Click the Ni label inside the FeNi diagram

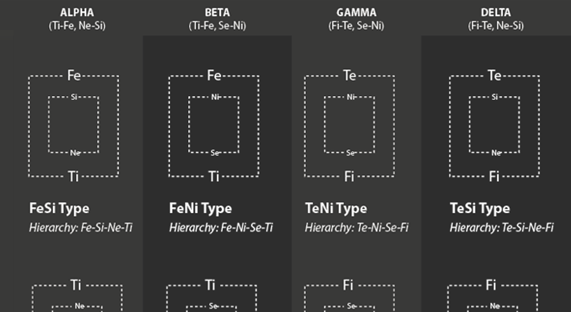[x=215, y=97]
